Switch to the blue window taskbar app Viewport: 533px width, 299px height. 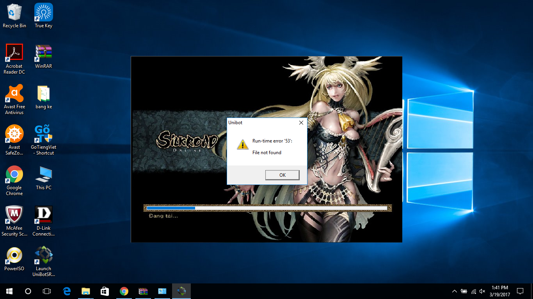(x=162, y=291)
